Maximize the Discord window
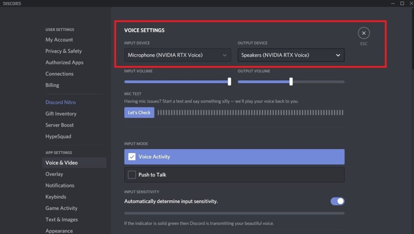This screenshot has width=414, height=234. (x=402, y=3)
